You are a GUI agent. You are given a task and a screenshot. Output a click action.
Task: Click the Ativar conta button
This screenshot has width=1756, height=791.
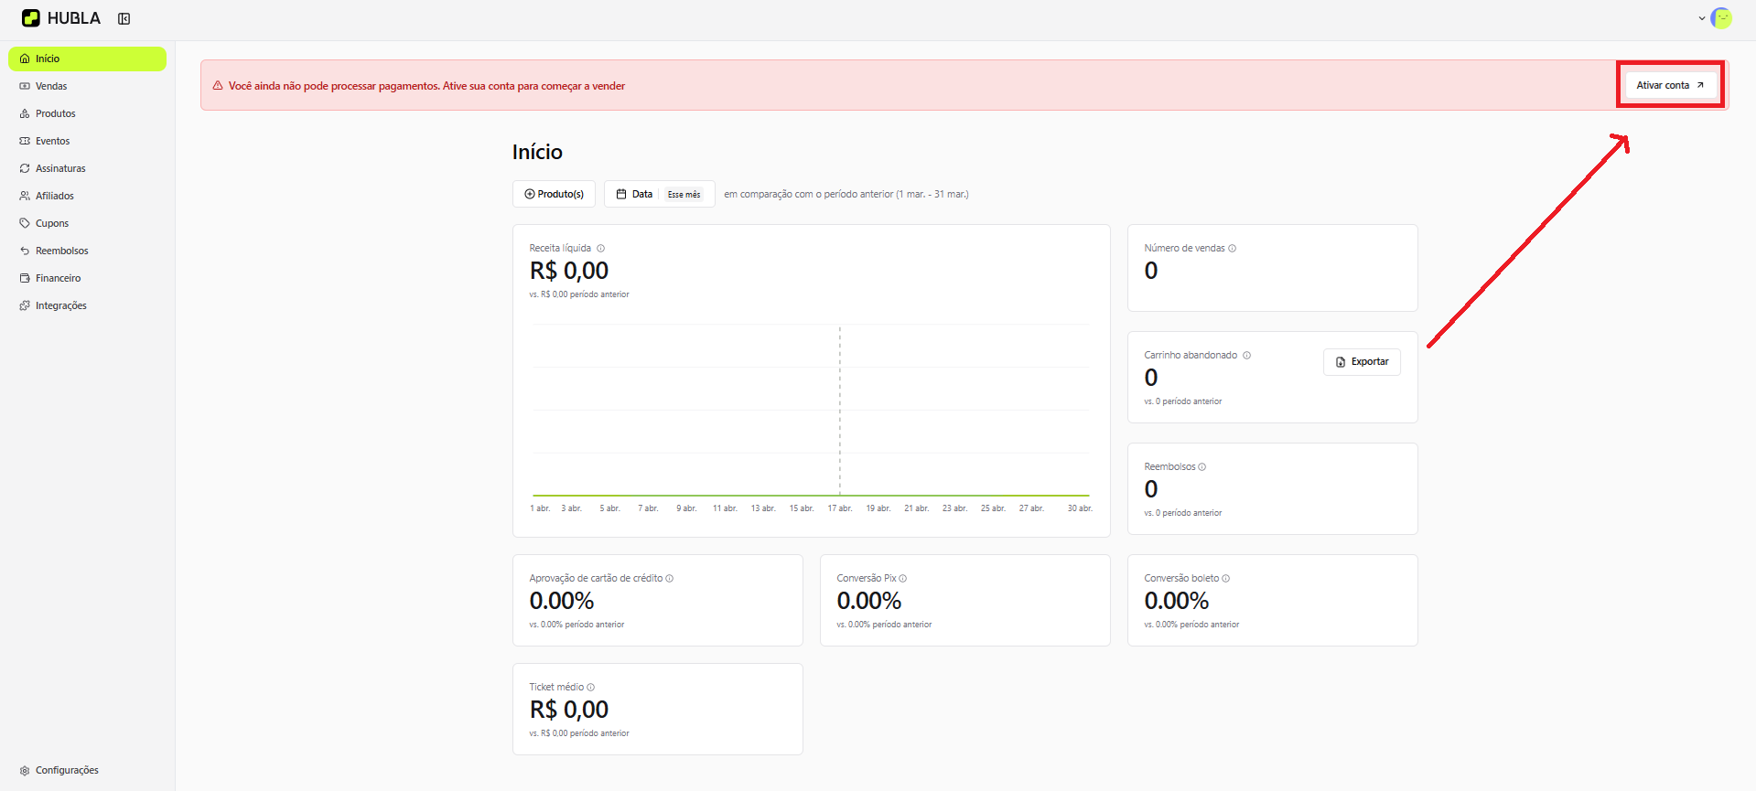click(1670, 85)
